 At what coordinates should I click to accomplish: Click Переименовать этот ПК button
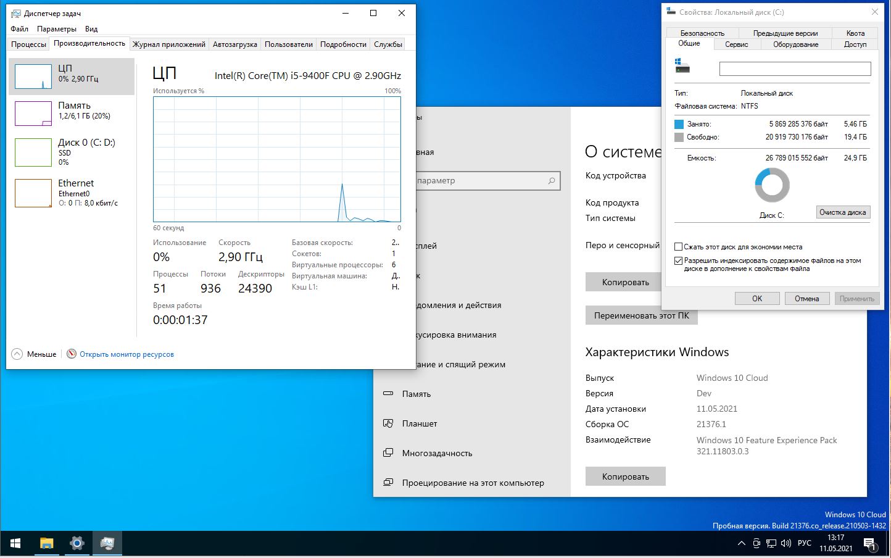pos(641,315)
